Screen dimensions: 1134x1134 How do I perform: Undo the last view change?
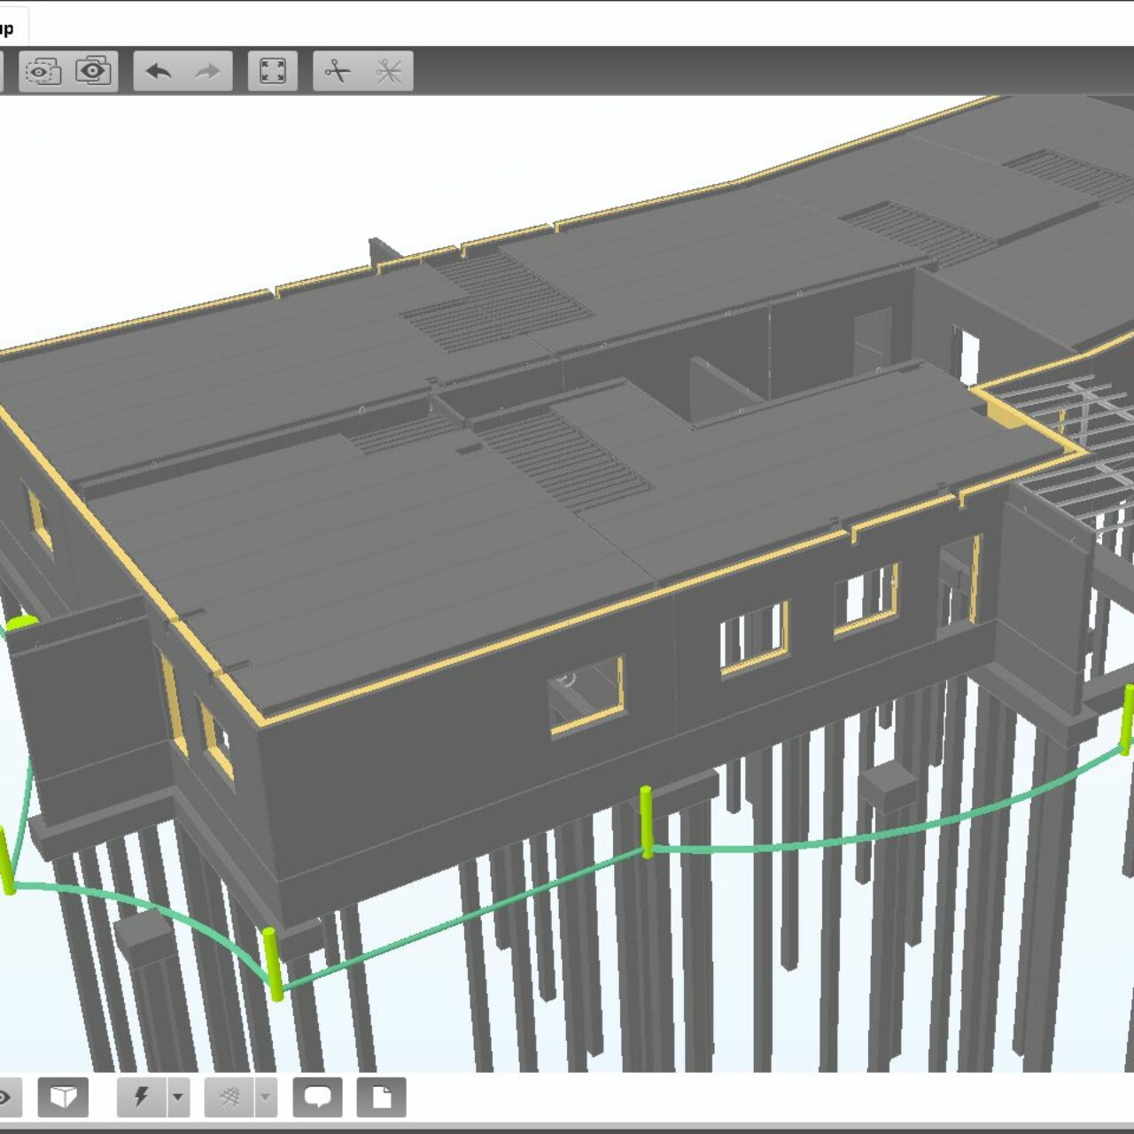coord(159,71)
